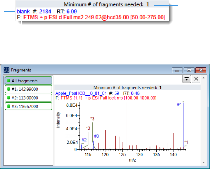The width and height of the screenshot is (210, 169).
Task: Click the #1 peak label in spectrum
Action: pos(179,104)
